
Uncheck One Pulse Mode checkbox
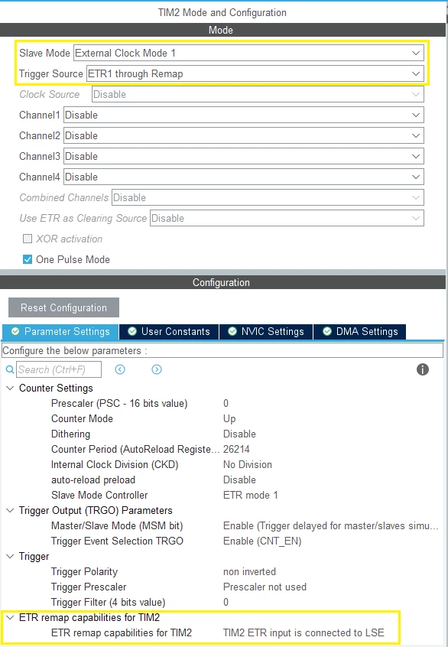click(x=28, y=259)
